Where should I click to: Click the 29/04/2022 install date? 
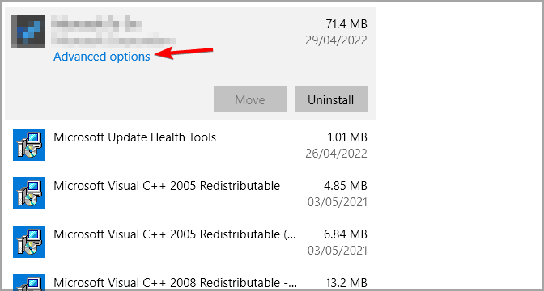(336, 40)
